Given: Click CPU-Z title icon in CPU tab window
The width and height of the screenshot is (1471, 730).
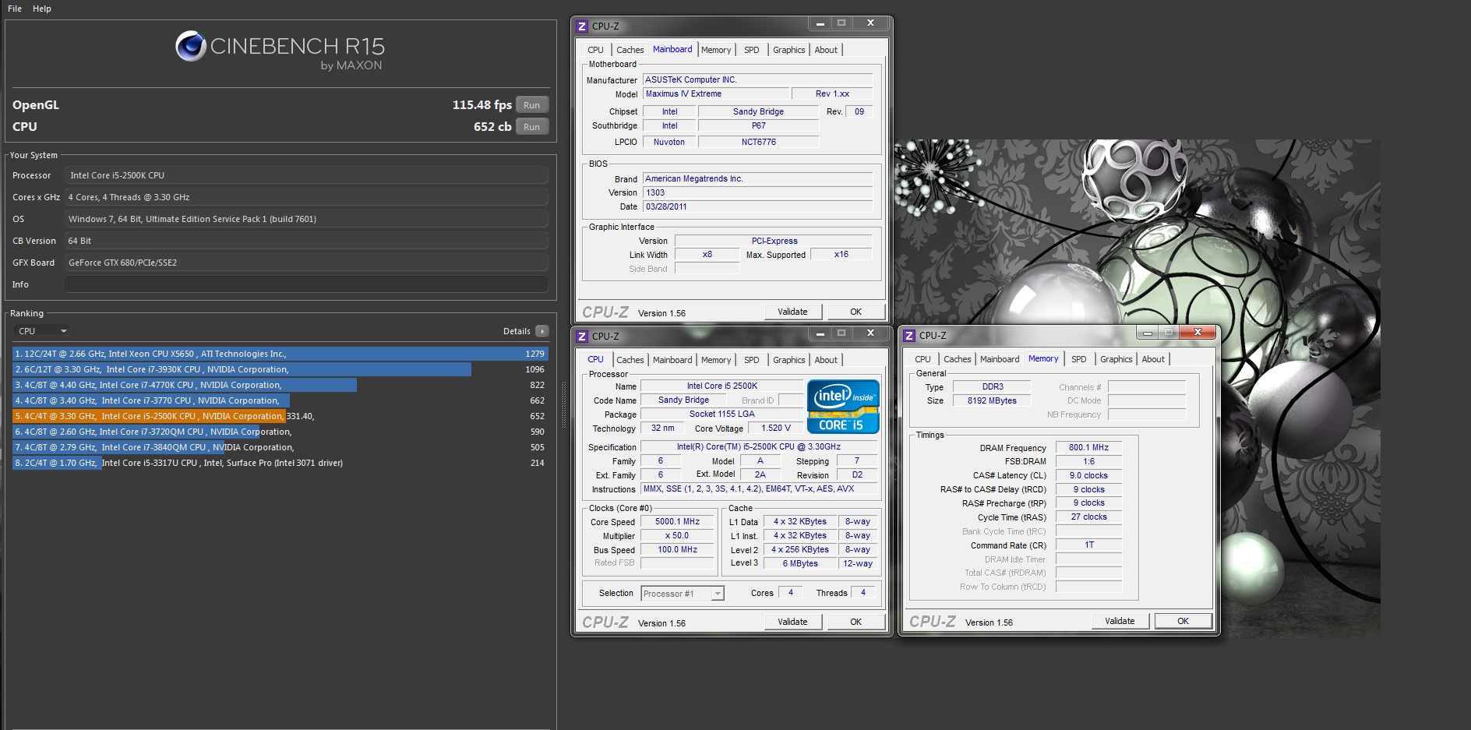Looking at the screenshot, I should coord(582,337).
